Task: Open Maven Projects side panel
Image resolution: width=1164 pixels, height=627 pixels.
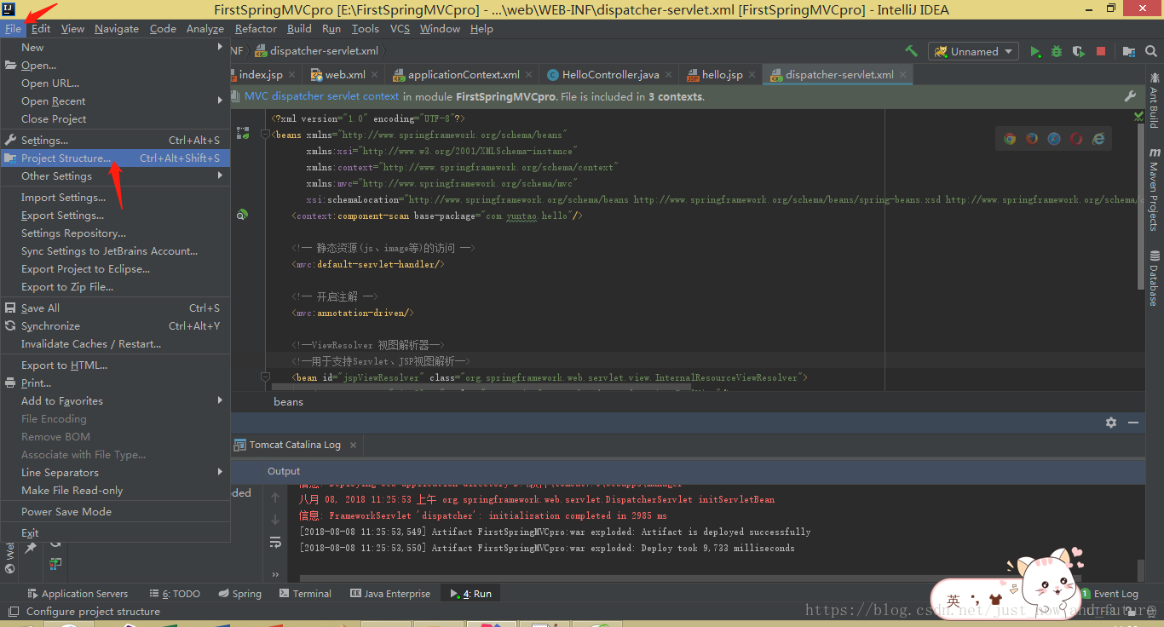Action: [x=1154, y=188]
